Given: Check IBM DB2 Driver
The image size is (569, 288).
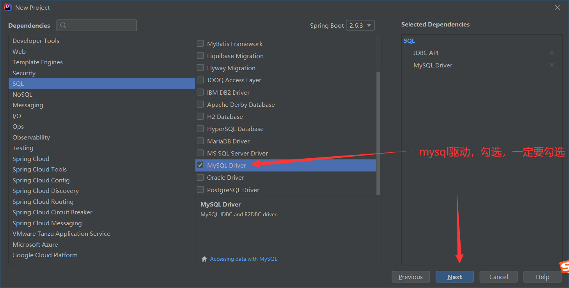Looking at the screenshot, I should 200,92.
